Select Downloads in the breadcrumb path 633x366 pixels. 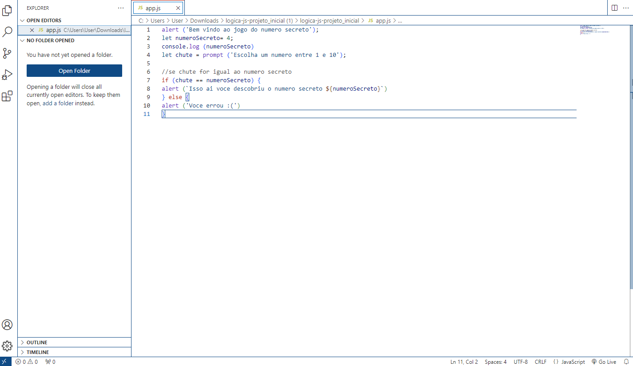(204, 20)
